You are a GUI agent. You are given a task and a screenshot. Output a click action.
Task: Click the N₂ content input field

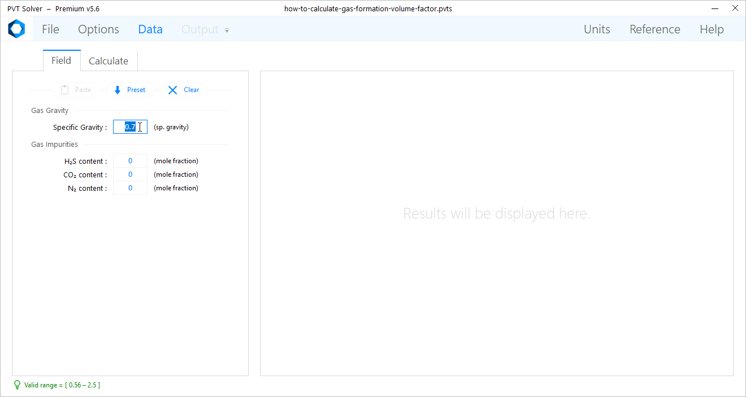click(130, 188)
